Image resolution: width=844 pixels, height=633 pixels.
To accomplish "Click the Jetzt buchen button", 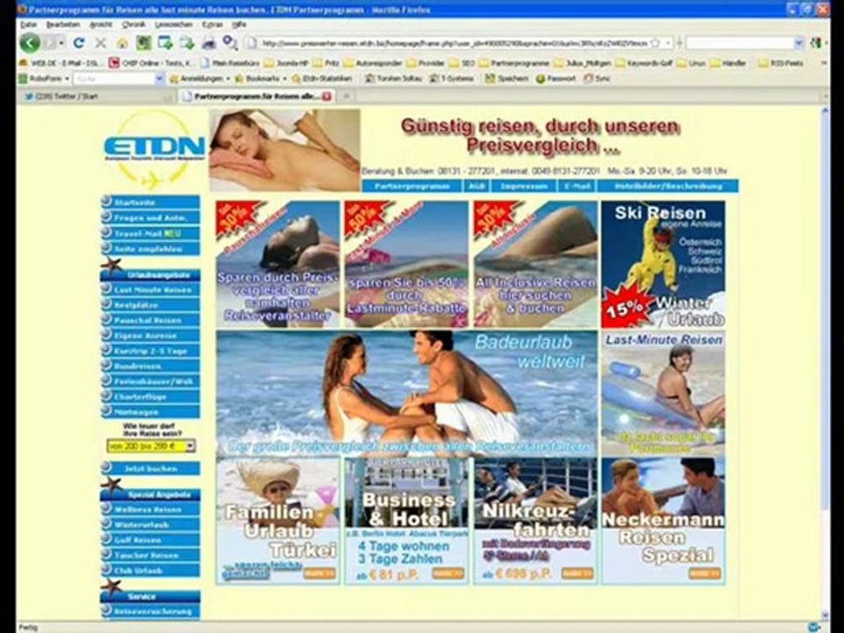I will click(x=150, y=469).
